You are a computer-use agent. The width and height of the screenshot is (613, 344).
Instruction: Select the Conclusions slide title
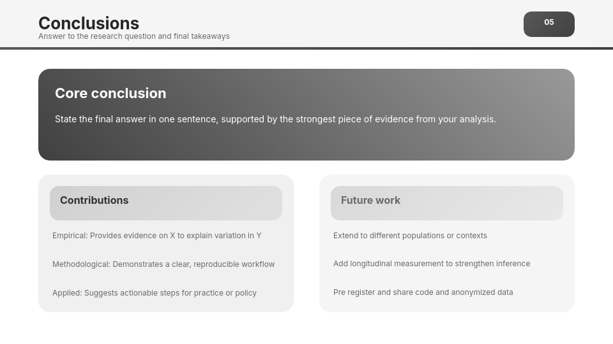(89, 24)
